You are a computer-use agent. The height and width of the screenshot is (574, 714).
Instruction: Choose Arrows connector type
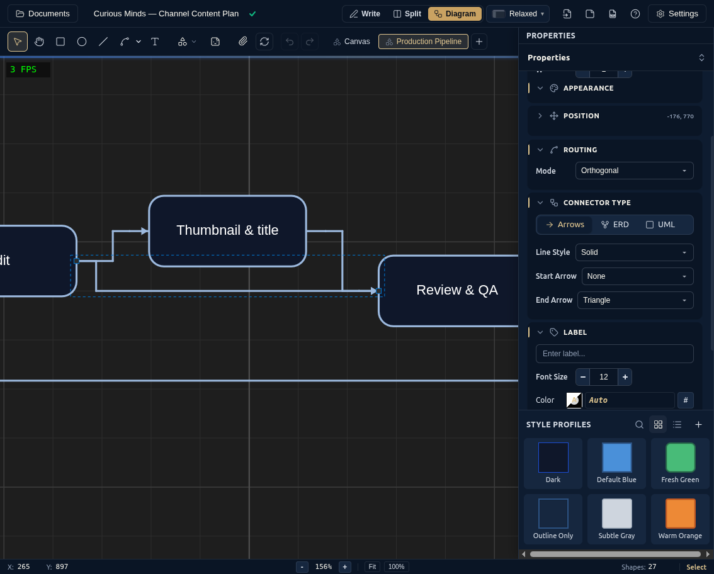565,225
